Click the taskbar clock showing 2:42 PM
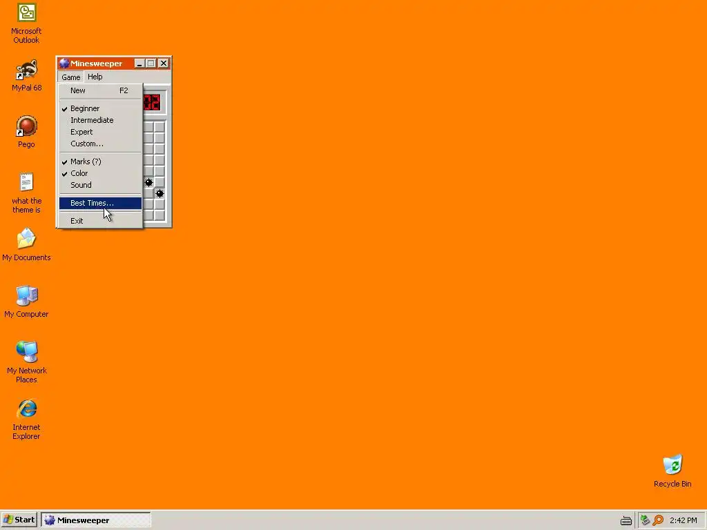 click(683, 520)
